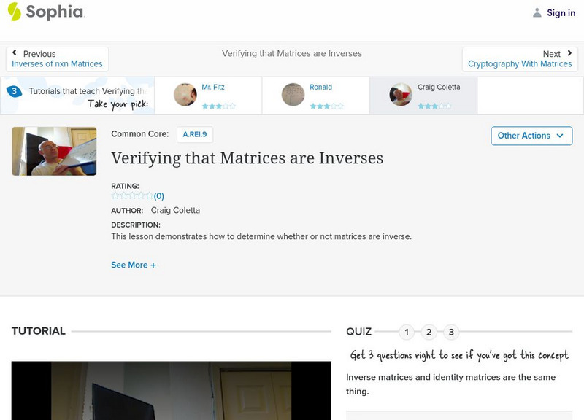Click the Previous left arrow icon

tap(15, 53)
